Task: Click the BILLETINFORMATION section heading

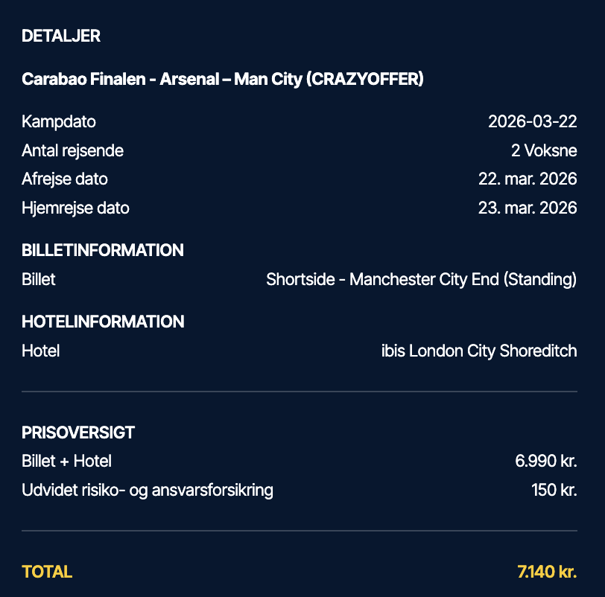Action: tap(103, 250)
